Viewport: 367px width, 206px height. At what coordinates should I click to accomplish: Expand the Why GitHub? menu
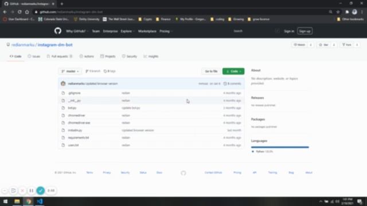(77, 31)
